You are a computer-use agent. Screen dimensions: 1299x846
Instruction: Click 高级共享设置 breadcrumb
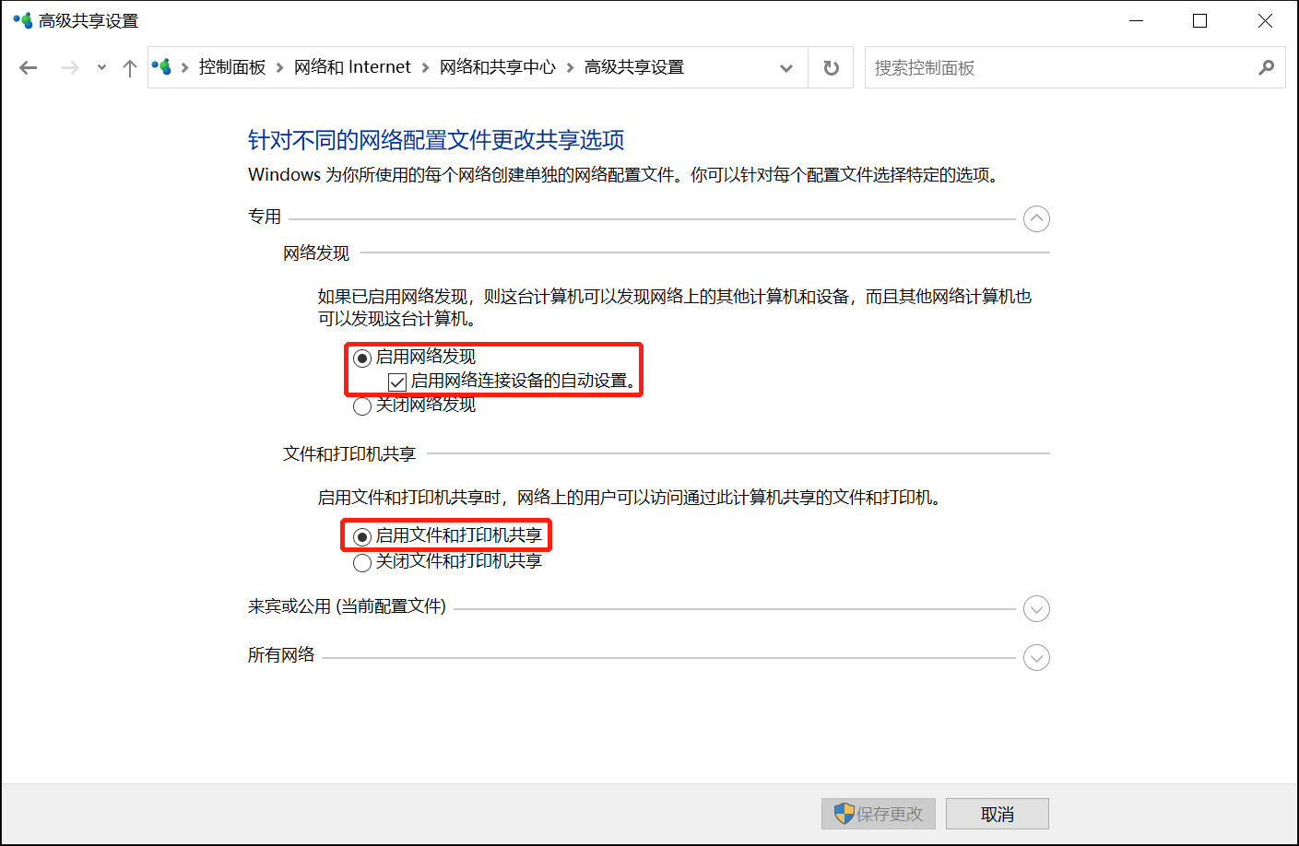[x=634, y=66]
